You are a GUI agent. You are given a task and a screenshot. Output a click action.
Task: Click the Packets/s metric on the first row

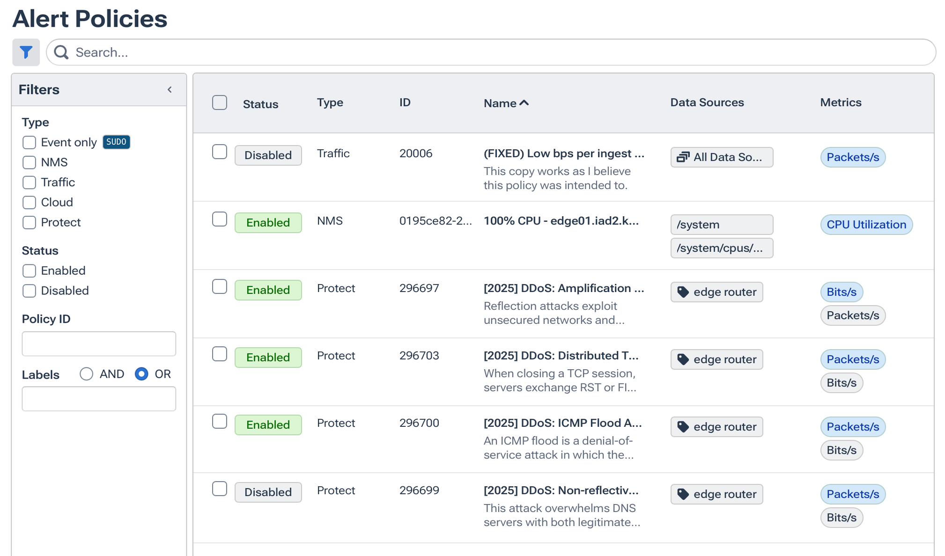[x=852, y=157]
